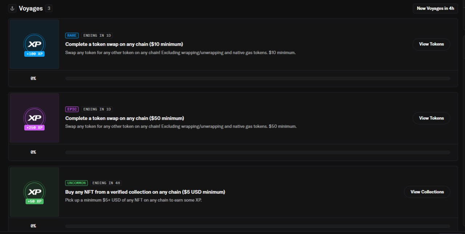The image size is (465, 234).
Task: Open View Collections for NFT voyage
Action: (x=427, y=192)
